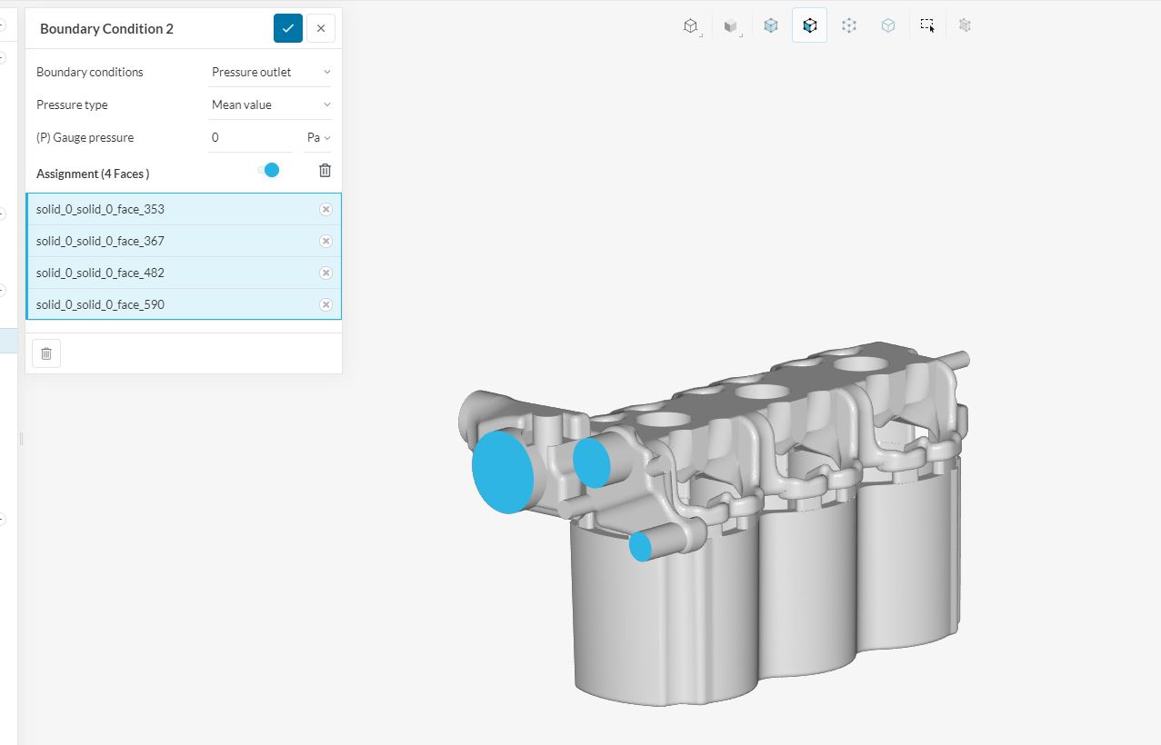Activate the node selection mode icon
Viewport: 1161px width, 745px height.
pos(849,26)
